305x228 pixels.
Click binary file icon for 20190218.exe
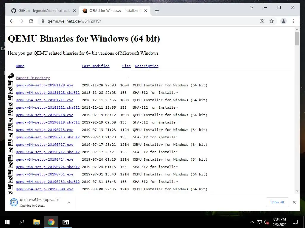click(10, 113)
